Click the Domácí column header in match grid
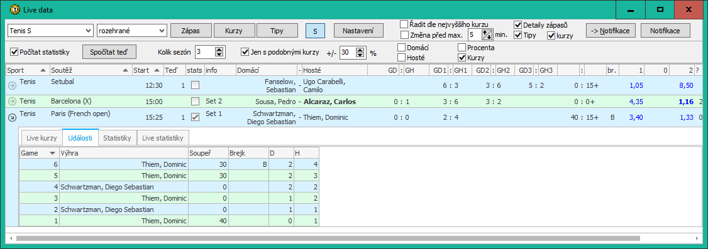Screen dimensions: 708x249 pos(267,70)
